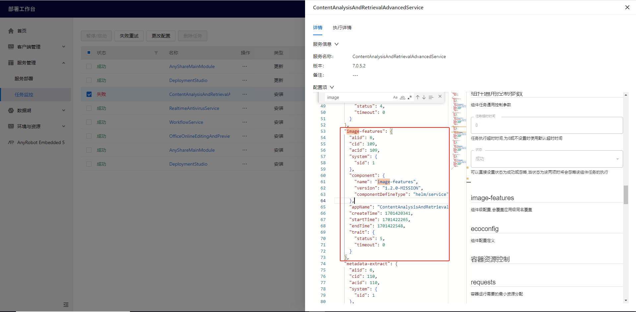The width and height of the screenshot is (636, 312).
Task: Open OfficeOnlineEditingAndPreview service link
Action: tap(199, 136)
